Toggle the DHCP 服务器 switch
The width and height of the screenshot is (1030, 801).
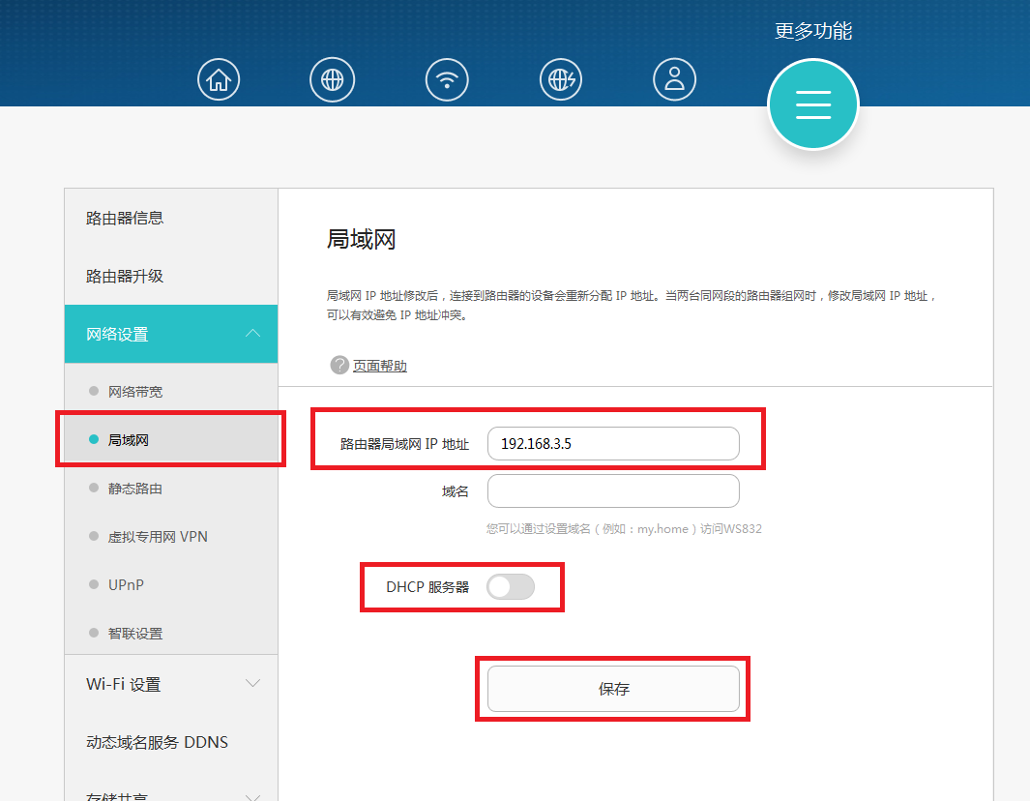click(x=511, y=586)
